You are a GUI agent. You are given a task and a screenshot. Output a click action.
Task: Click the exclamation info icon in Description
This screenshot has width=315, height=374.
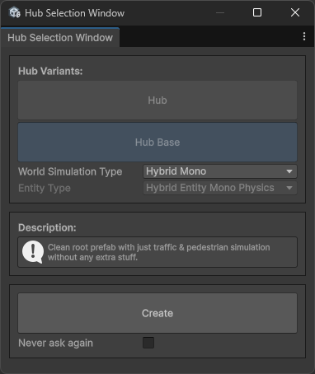[x=33, y=252]
